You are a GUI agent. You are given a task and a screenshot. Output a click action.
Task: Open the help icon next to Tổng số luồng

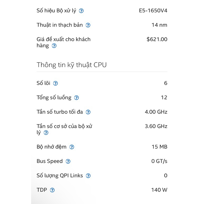[x=76, y=98]
